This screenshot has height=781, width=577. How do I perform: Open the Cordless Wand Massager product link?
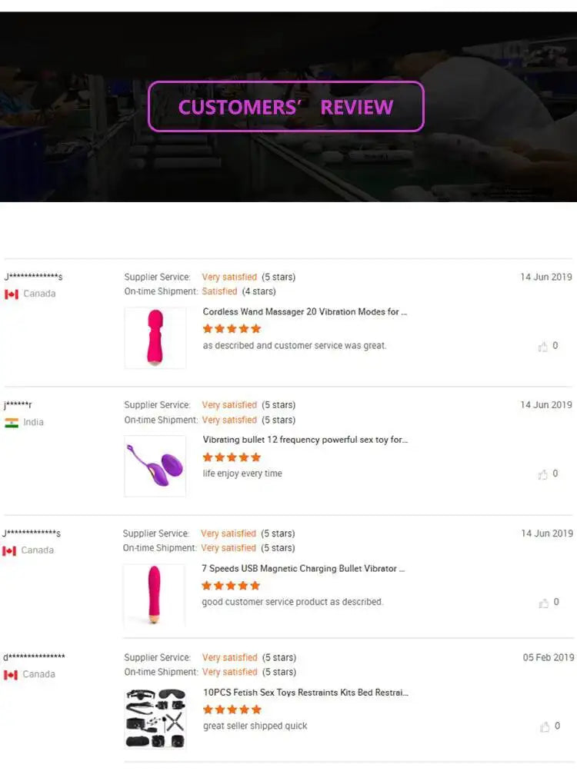305,312
